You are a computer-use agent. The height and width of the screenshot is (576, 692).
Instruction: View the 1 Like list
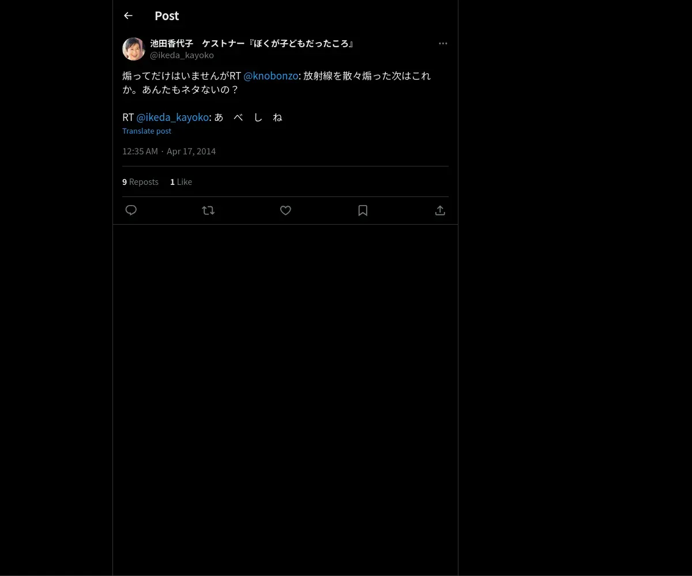(181, 181)
